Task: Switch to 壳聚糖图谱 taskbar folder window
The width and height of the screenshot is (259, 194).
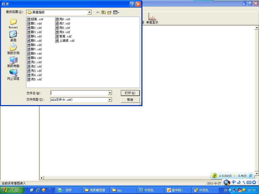Action: pos(96,190)
